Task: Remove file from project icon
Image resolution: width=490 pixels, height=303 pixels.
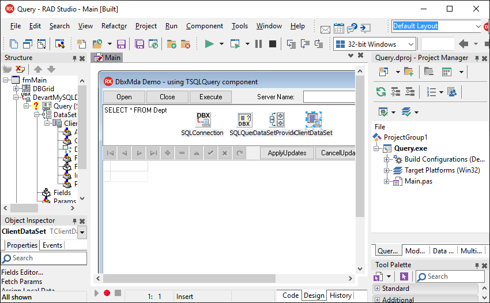Action: pyautogui.click(x=185, y=44)
